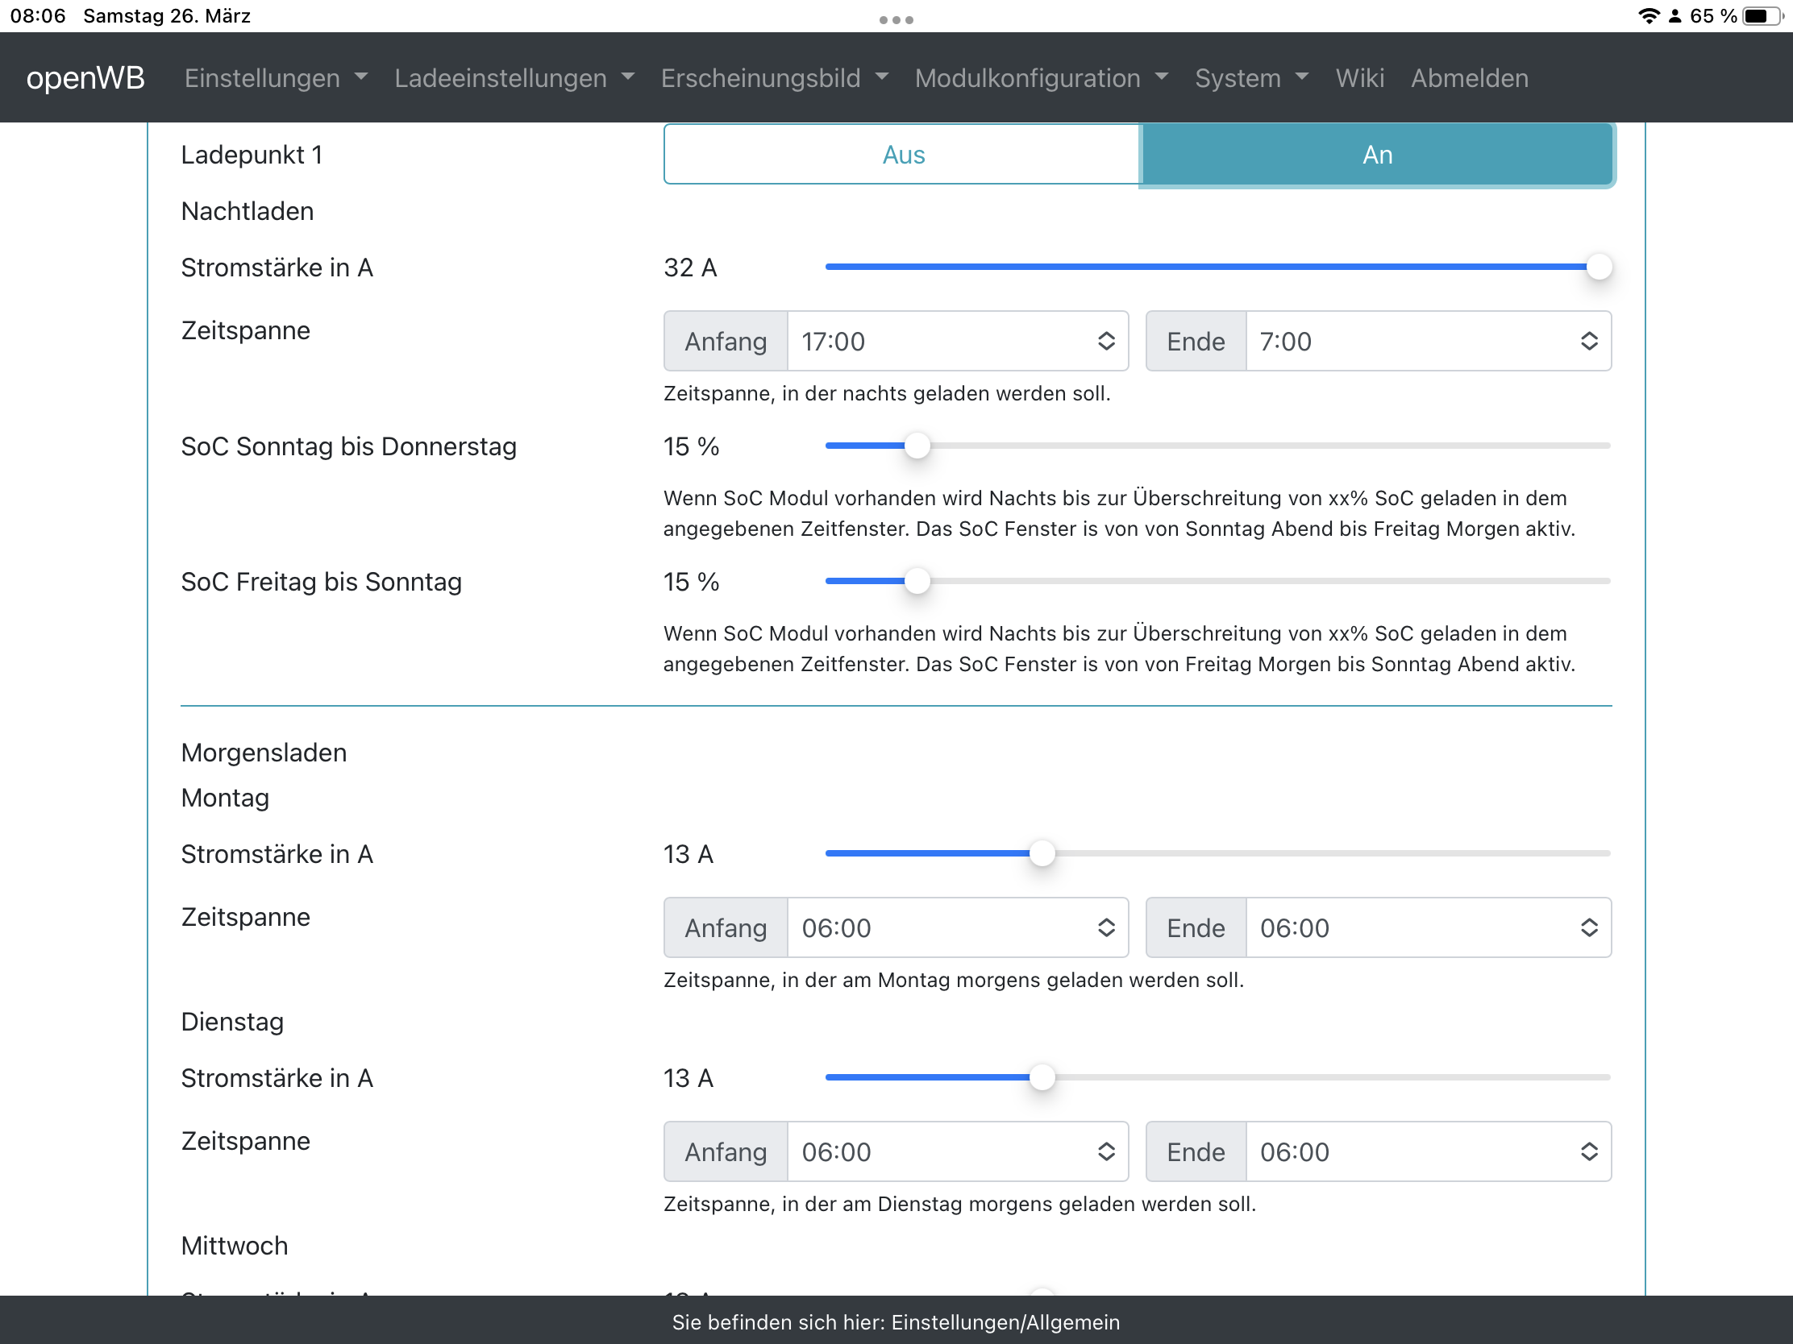The width and height of the screenshot is (1793, 1344).
Task: Click Dienstag Ende 06:00 stepper arrows
Action: [x=1588, y=1151]
